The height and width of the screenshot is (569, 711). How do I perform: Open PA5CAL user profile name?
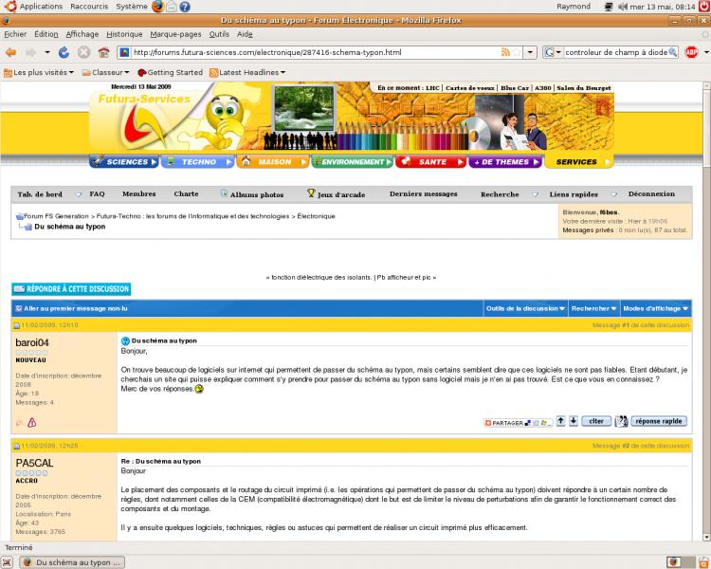click(x=34, y=464)
